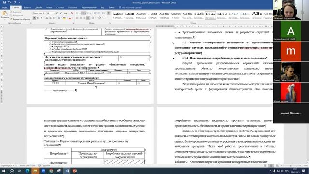Screen dimensions: 309x174
Task: Switch to Print Layout view in status bar
Action: tap(271, 166)
